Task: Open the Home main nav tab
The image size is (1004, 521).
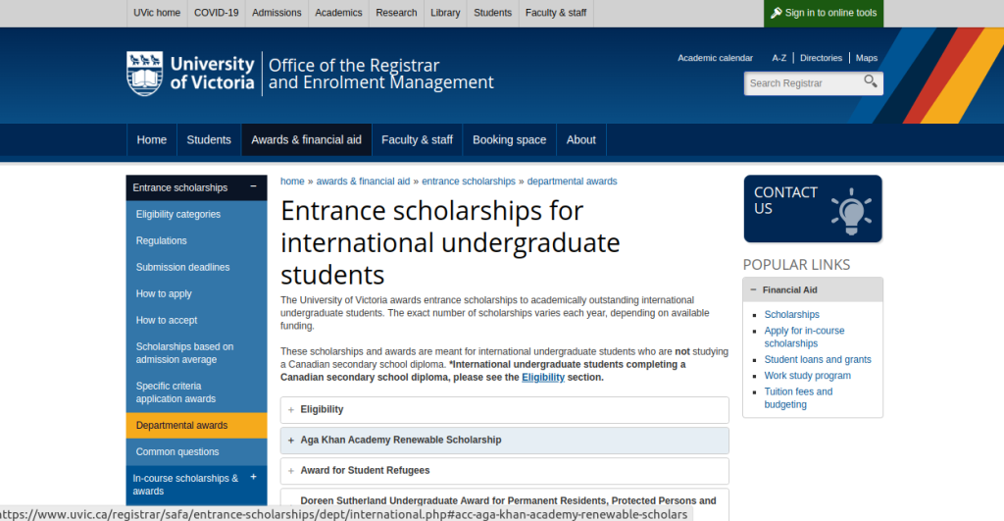Action: [152, 139]
